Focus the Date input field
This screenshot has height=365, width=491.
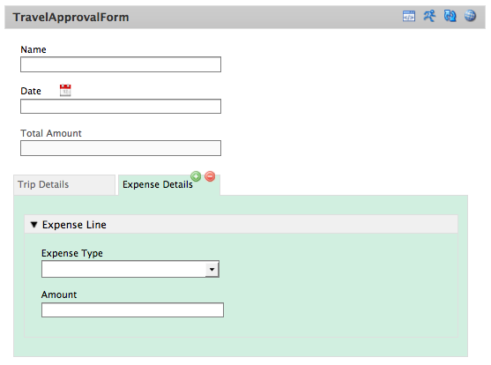click(121, 106)
